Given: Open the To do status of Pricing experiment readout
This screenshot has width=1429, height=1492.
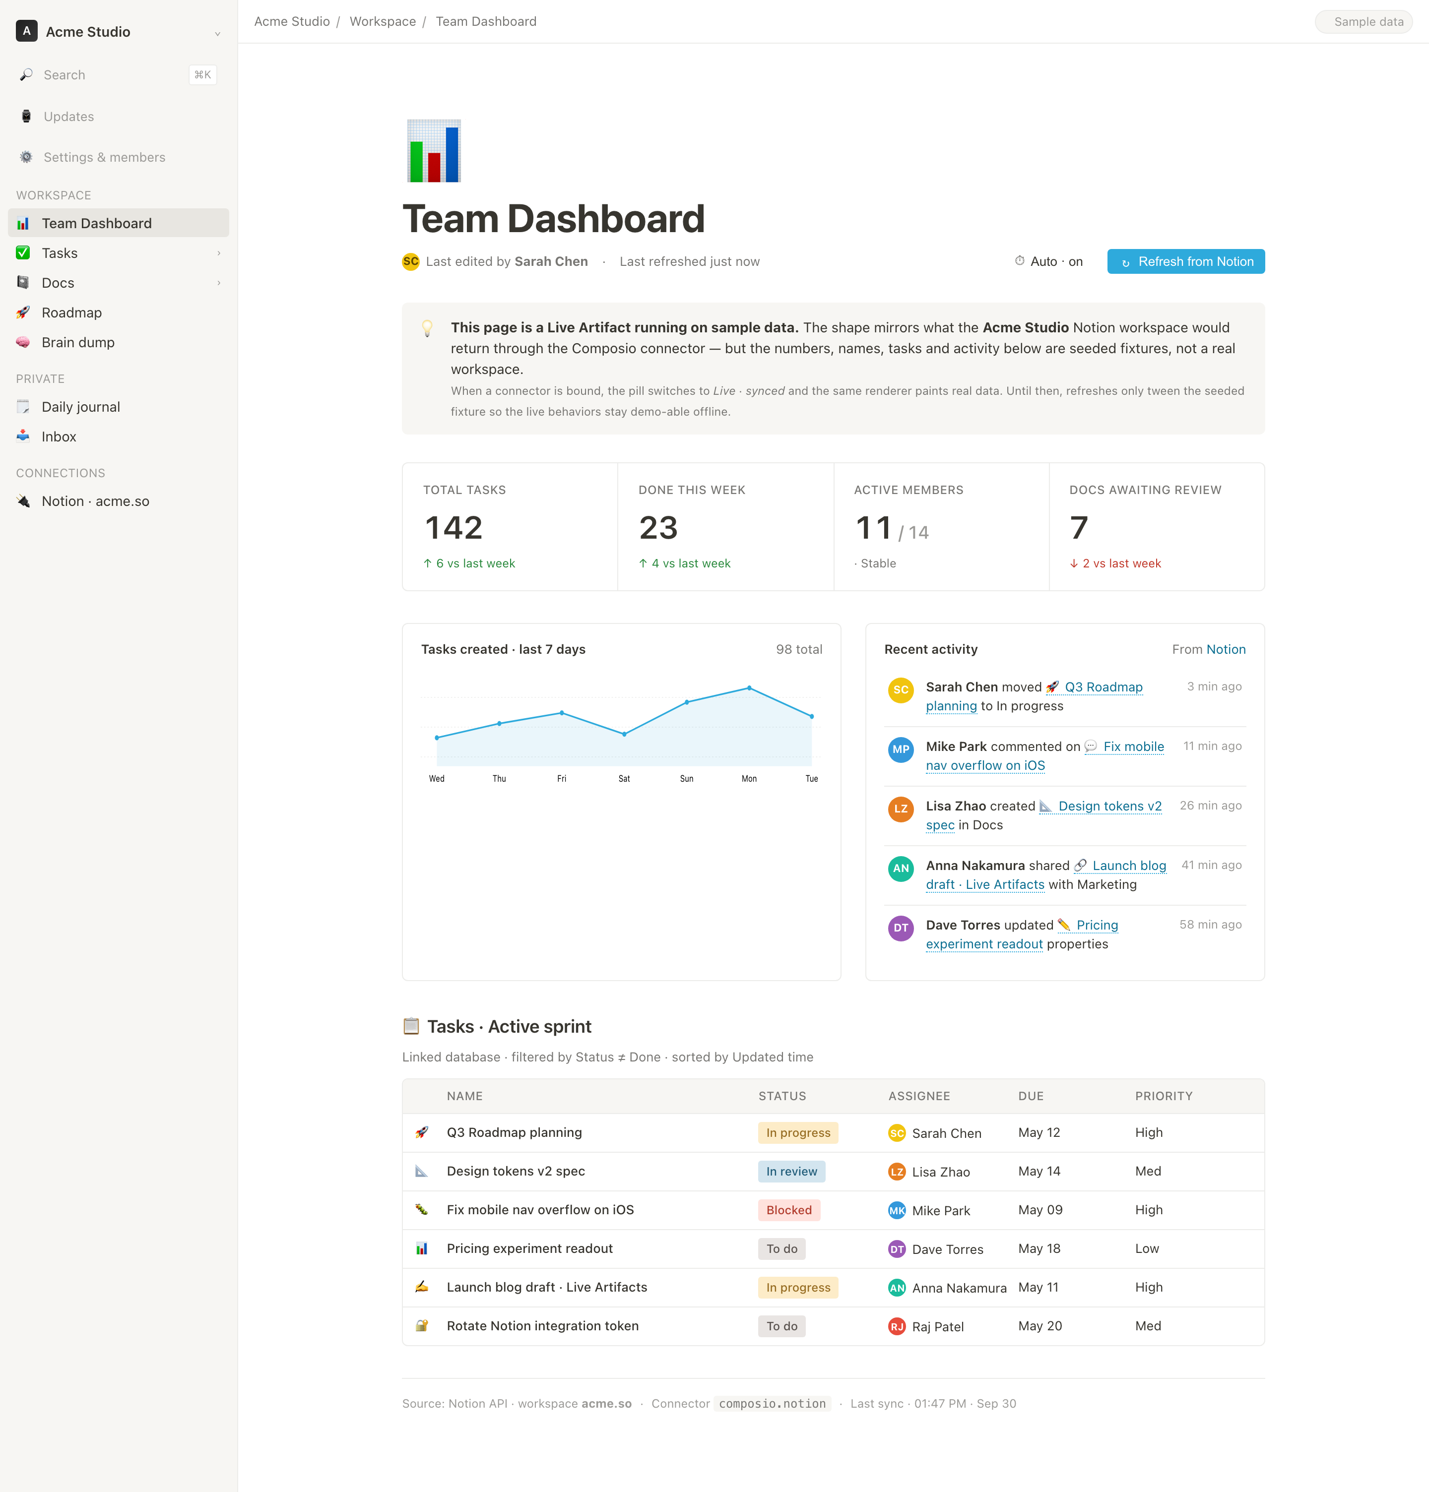Looking at the screenshot, I should 782,1248.
